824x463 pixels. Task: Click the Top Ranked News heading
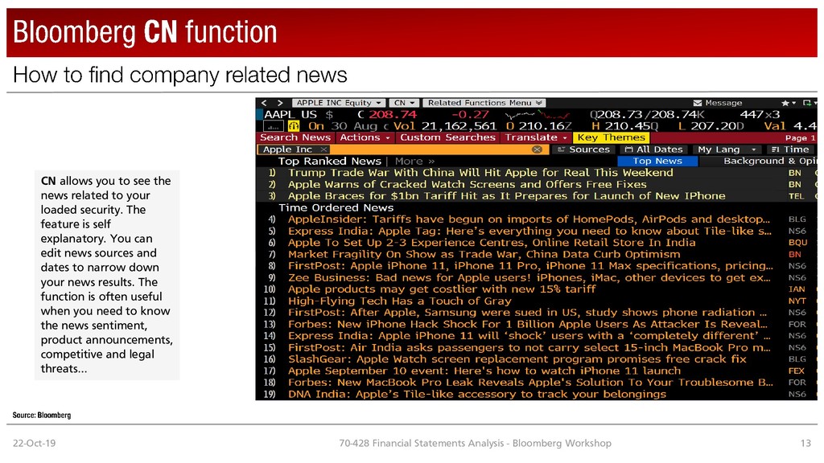coord(329,161)
